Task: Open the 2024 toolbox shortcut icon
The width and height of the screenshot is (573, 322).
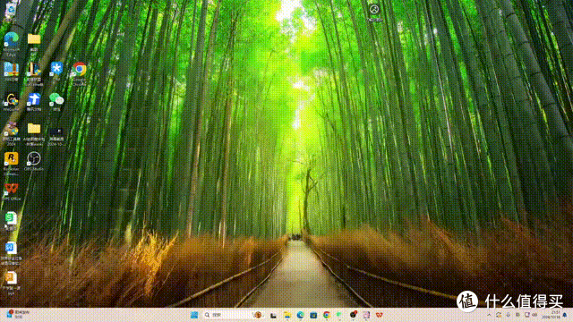Action: pos(12,129)
